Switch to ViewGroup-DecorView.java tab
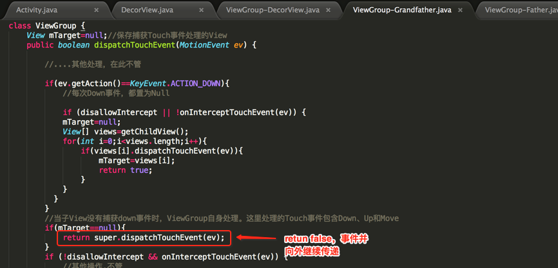Image resolution: width=558 pixels, height=268 pixels. pos(273,10)
